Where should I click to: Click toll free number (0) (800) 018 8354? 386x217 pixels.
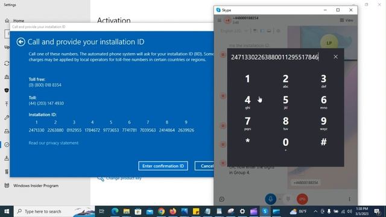(45, 85)
